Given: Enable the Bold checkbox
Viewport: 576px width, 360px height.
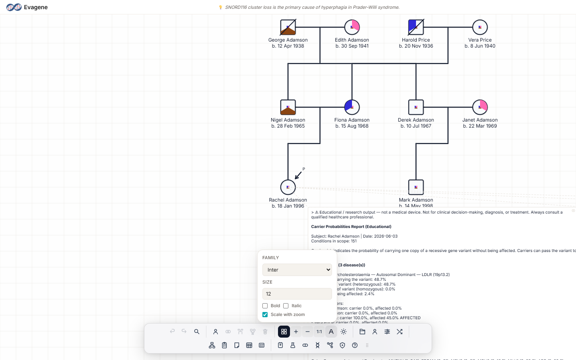Looking at the screenshot, I should (265, 306).
